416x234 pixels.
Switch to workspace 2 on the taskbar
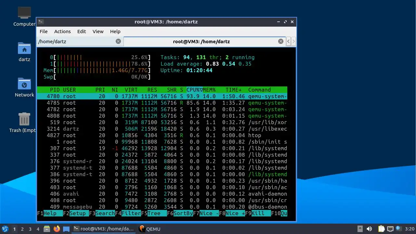click(22, 229)
